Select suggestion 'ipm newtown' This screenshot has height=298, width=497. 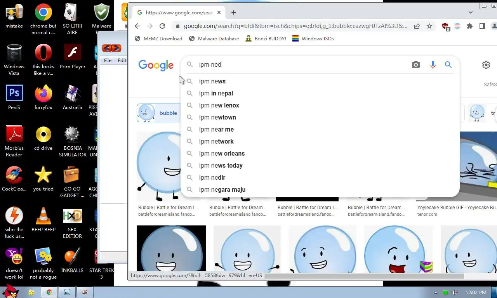pyautogui.click(x=320, y=117)
